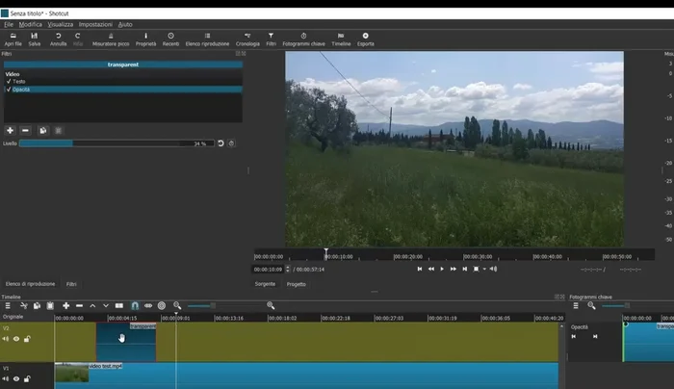This screenshot has height=389, width=674.
Task: Skip to the end of the player
Action: coord(465,269)
